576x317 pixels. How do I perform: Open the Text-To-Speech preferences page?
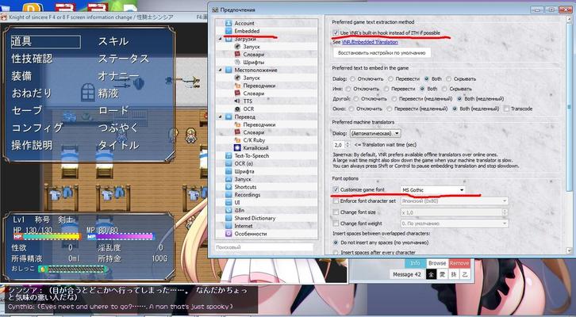tap(252, 155)
